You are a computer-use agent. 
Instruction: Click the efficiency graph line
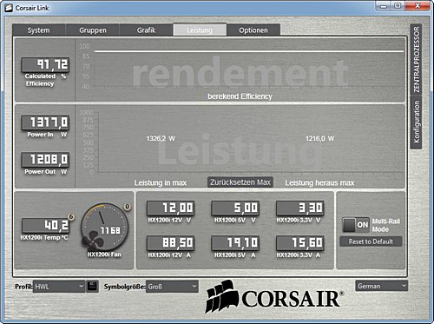tap(249, 51)
